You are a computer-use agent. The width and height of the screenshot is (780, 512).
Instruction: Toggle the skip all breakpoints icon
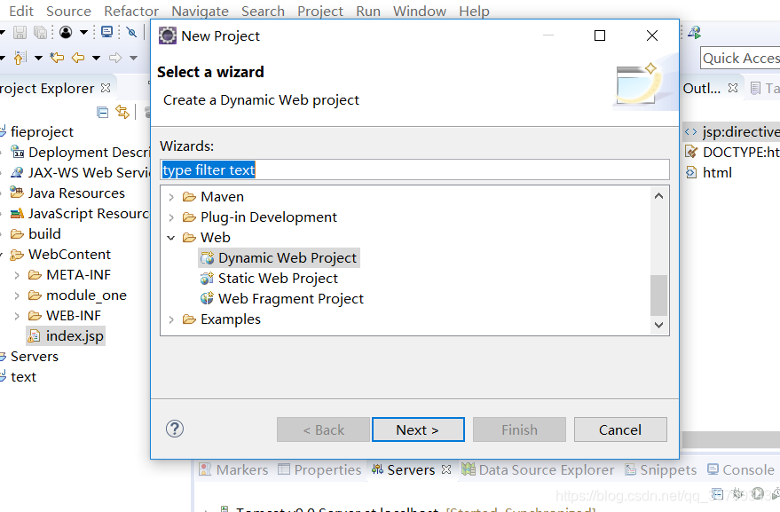[132, 32]
